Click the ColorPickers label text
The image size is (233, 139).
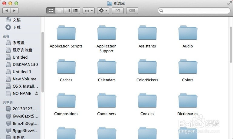pos(147,80)
